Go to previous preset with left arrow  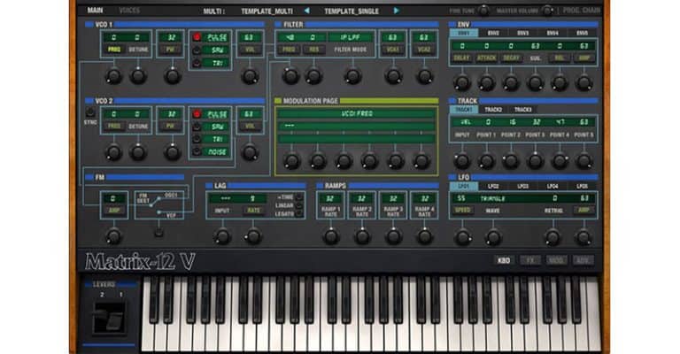pyautogui.click(x=307, y=11)
